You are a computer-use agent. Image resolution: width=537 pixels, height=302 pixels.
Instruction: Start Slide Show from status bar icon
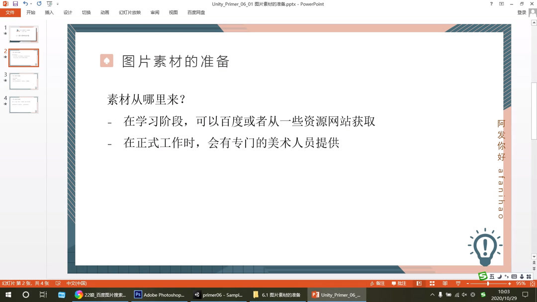[457, 283]
